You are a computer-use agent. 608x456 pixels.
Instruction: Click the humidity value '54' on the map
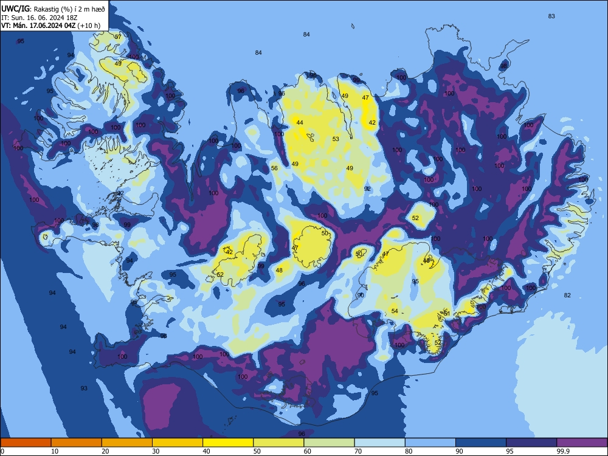(x=395, y=311)
